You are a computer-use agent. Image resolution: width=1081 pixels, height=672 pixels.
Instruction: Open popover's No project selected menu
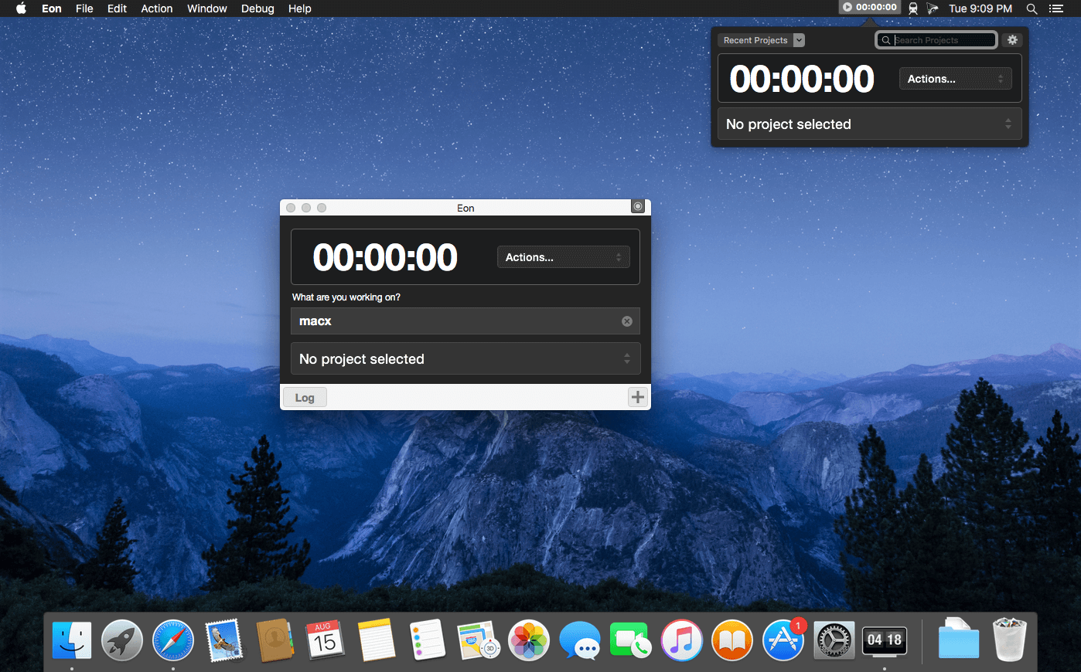tap(869, 124)
